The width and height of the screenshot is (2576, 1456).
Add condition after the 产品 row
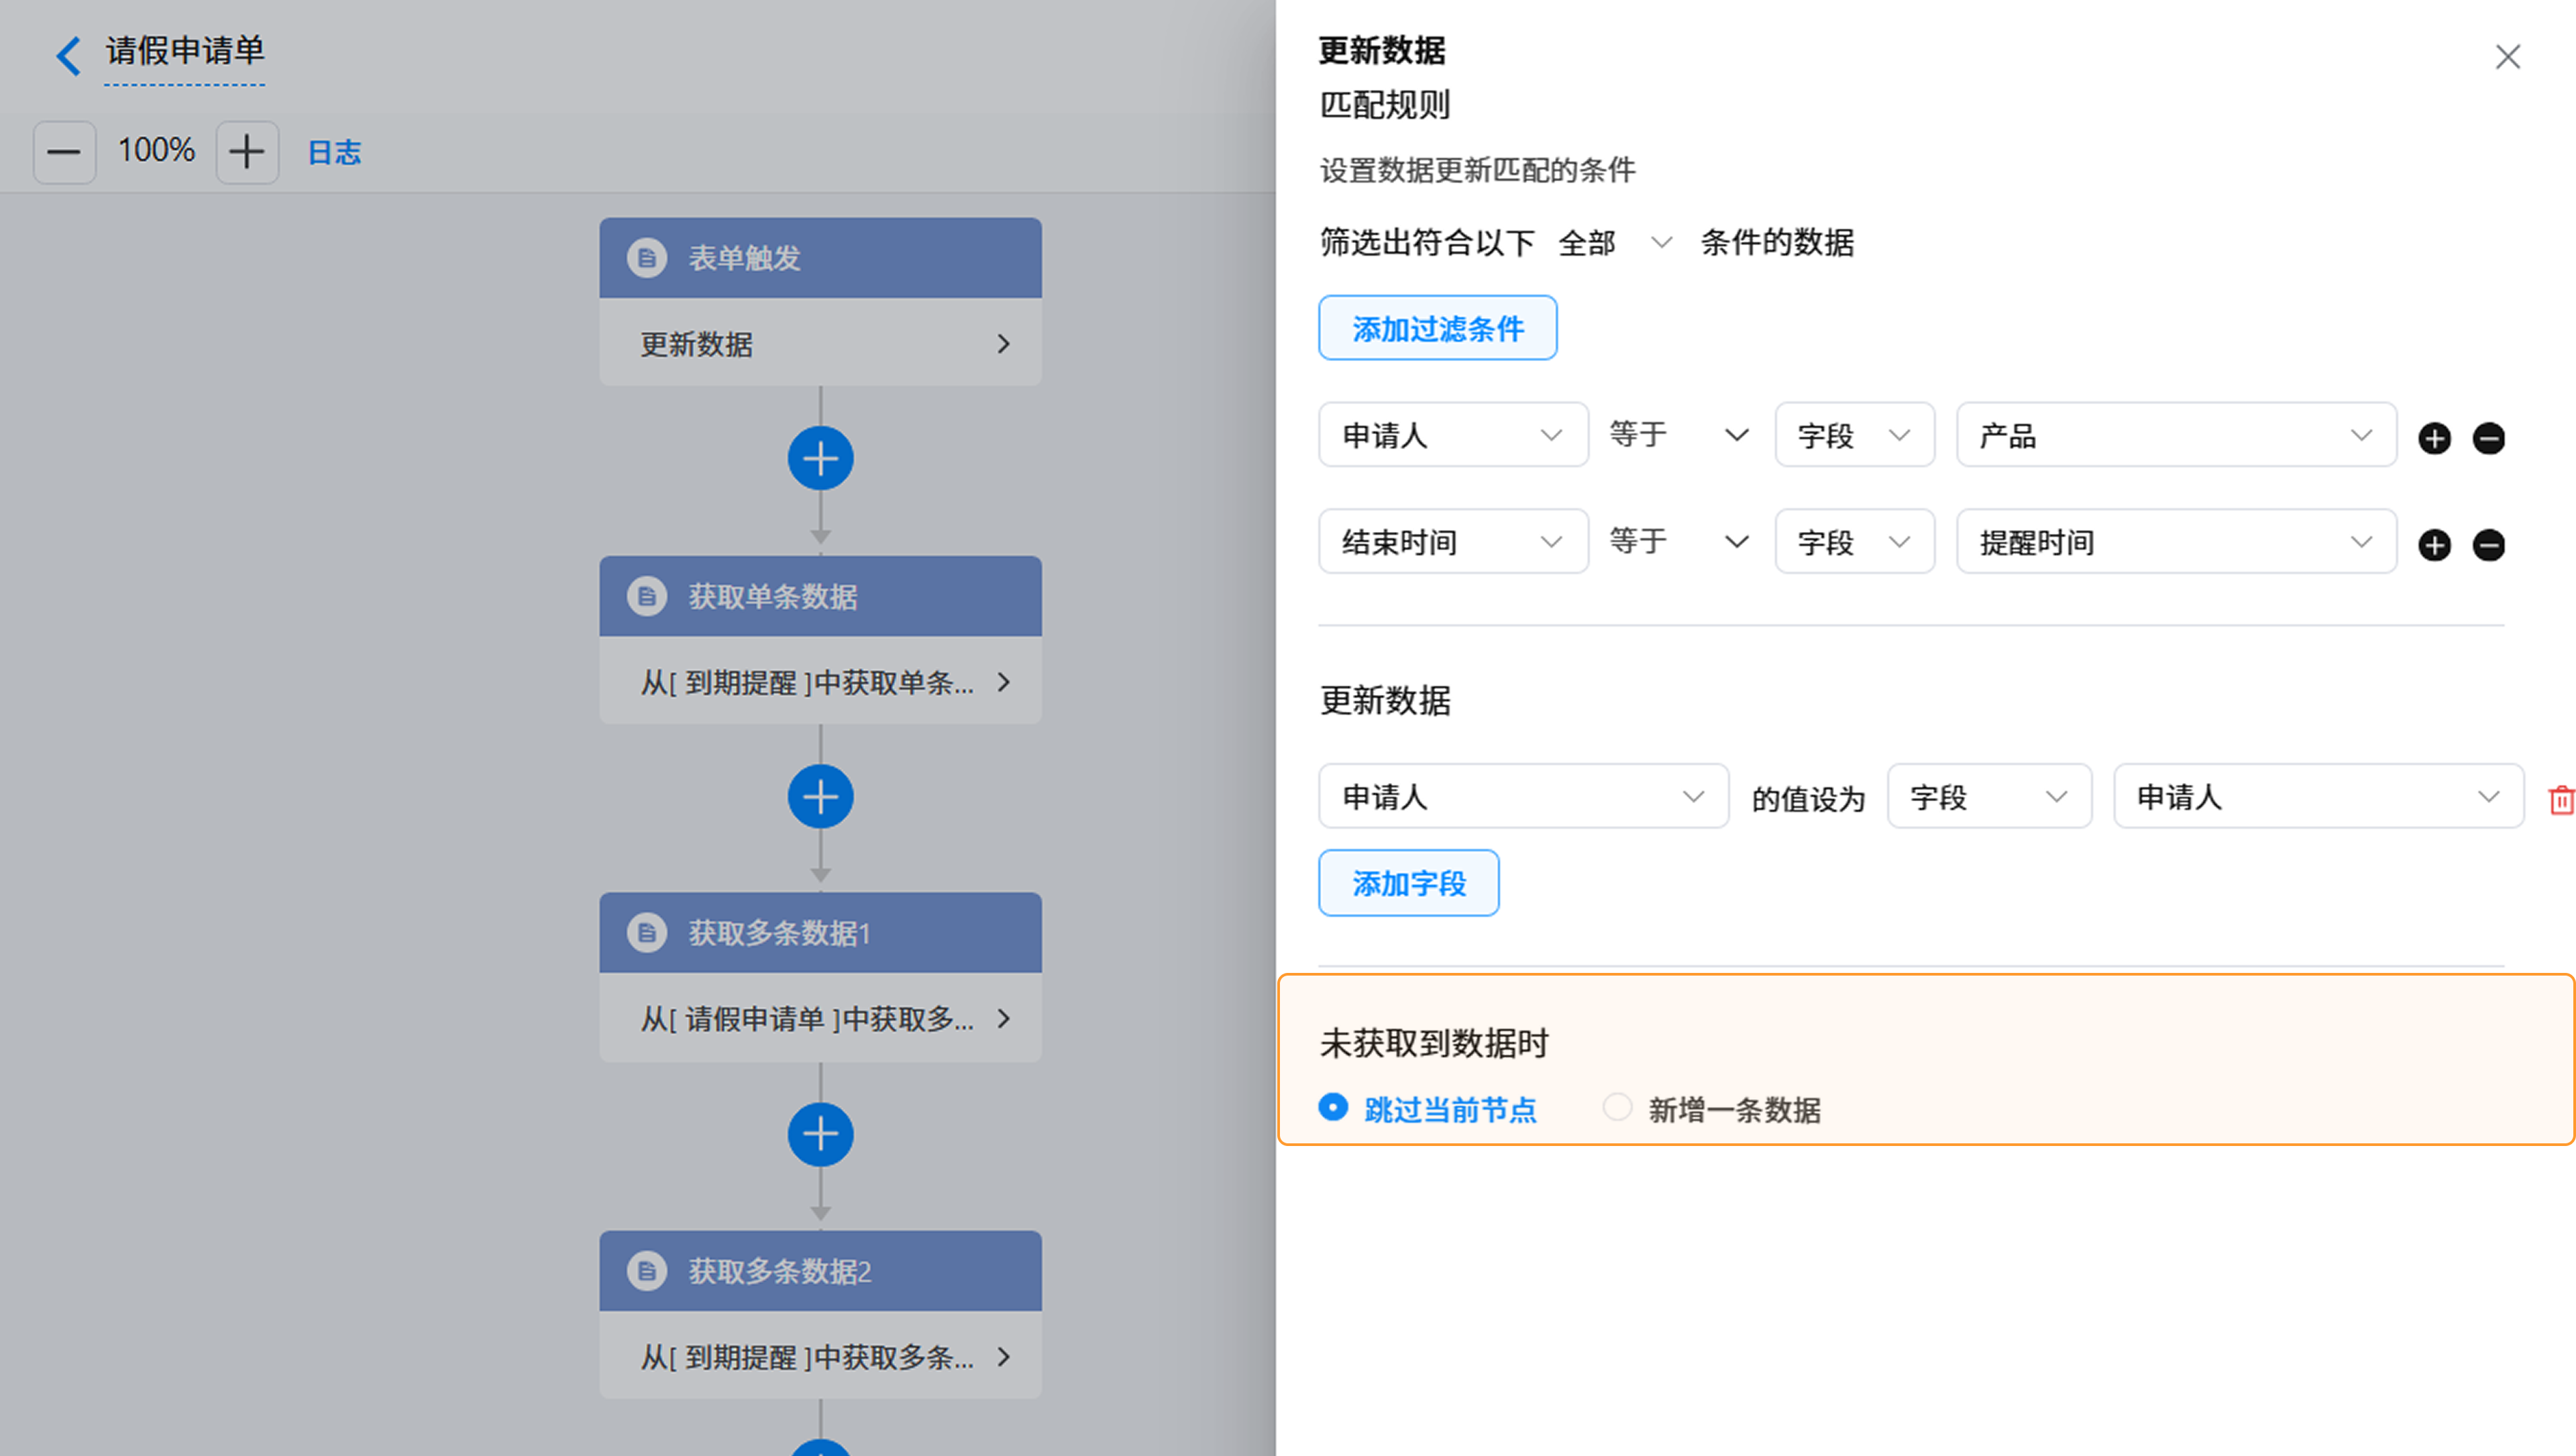point(2434,438)
